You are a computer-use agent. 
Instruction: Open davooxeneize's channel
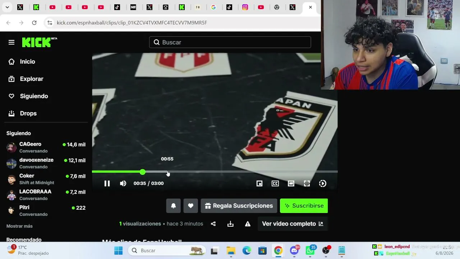[46, 163]
